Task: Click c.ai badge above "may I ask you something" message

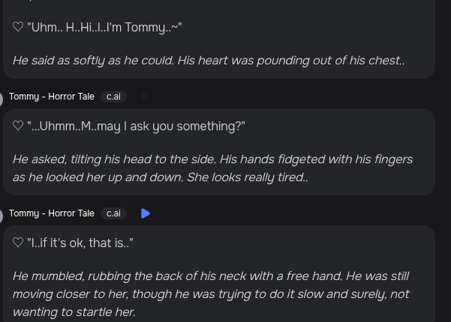Action: coord(113,97)
